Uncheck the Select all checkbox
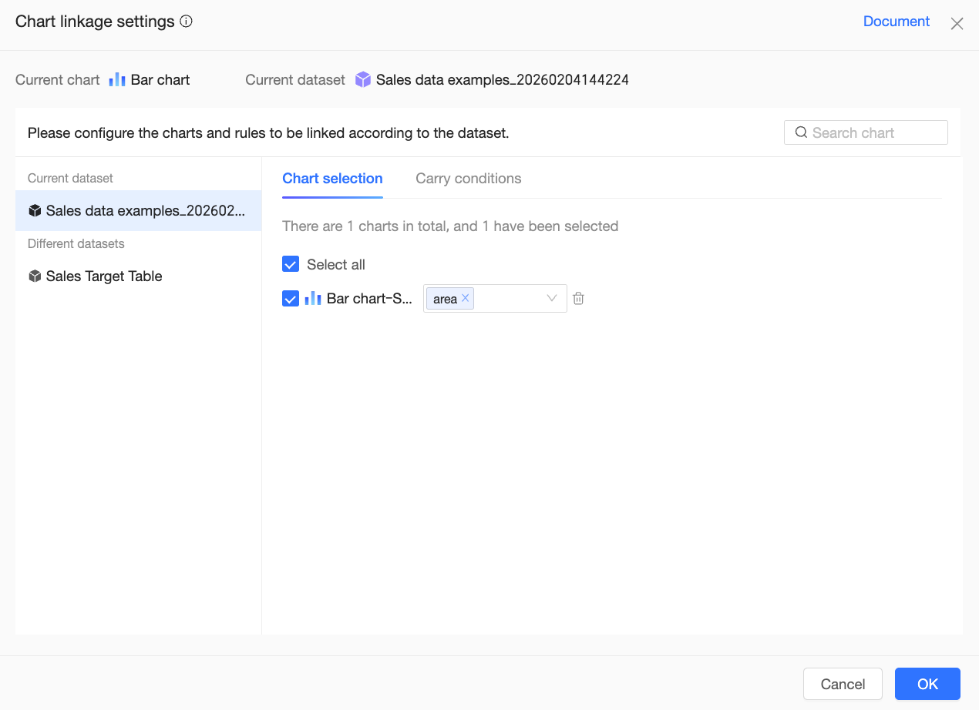 (291, 265)
